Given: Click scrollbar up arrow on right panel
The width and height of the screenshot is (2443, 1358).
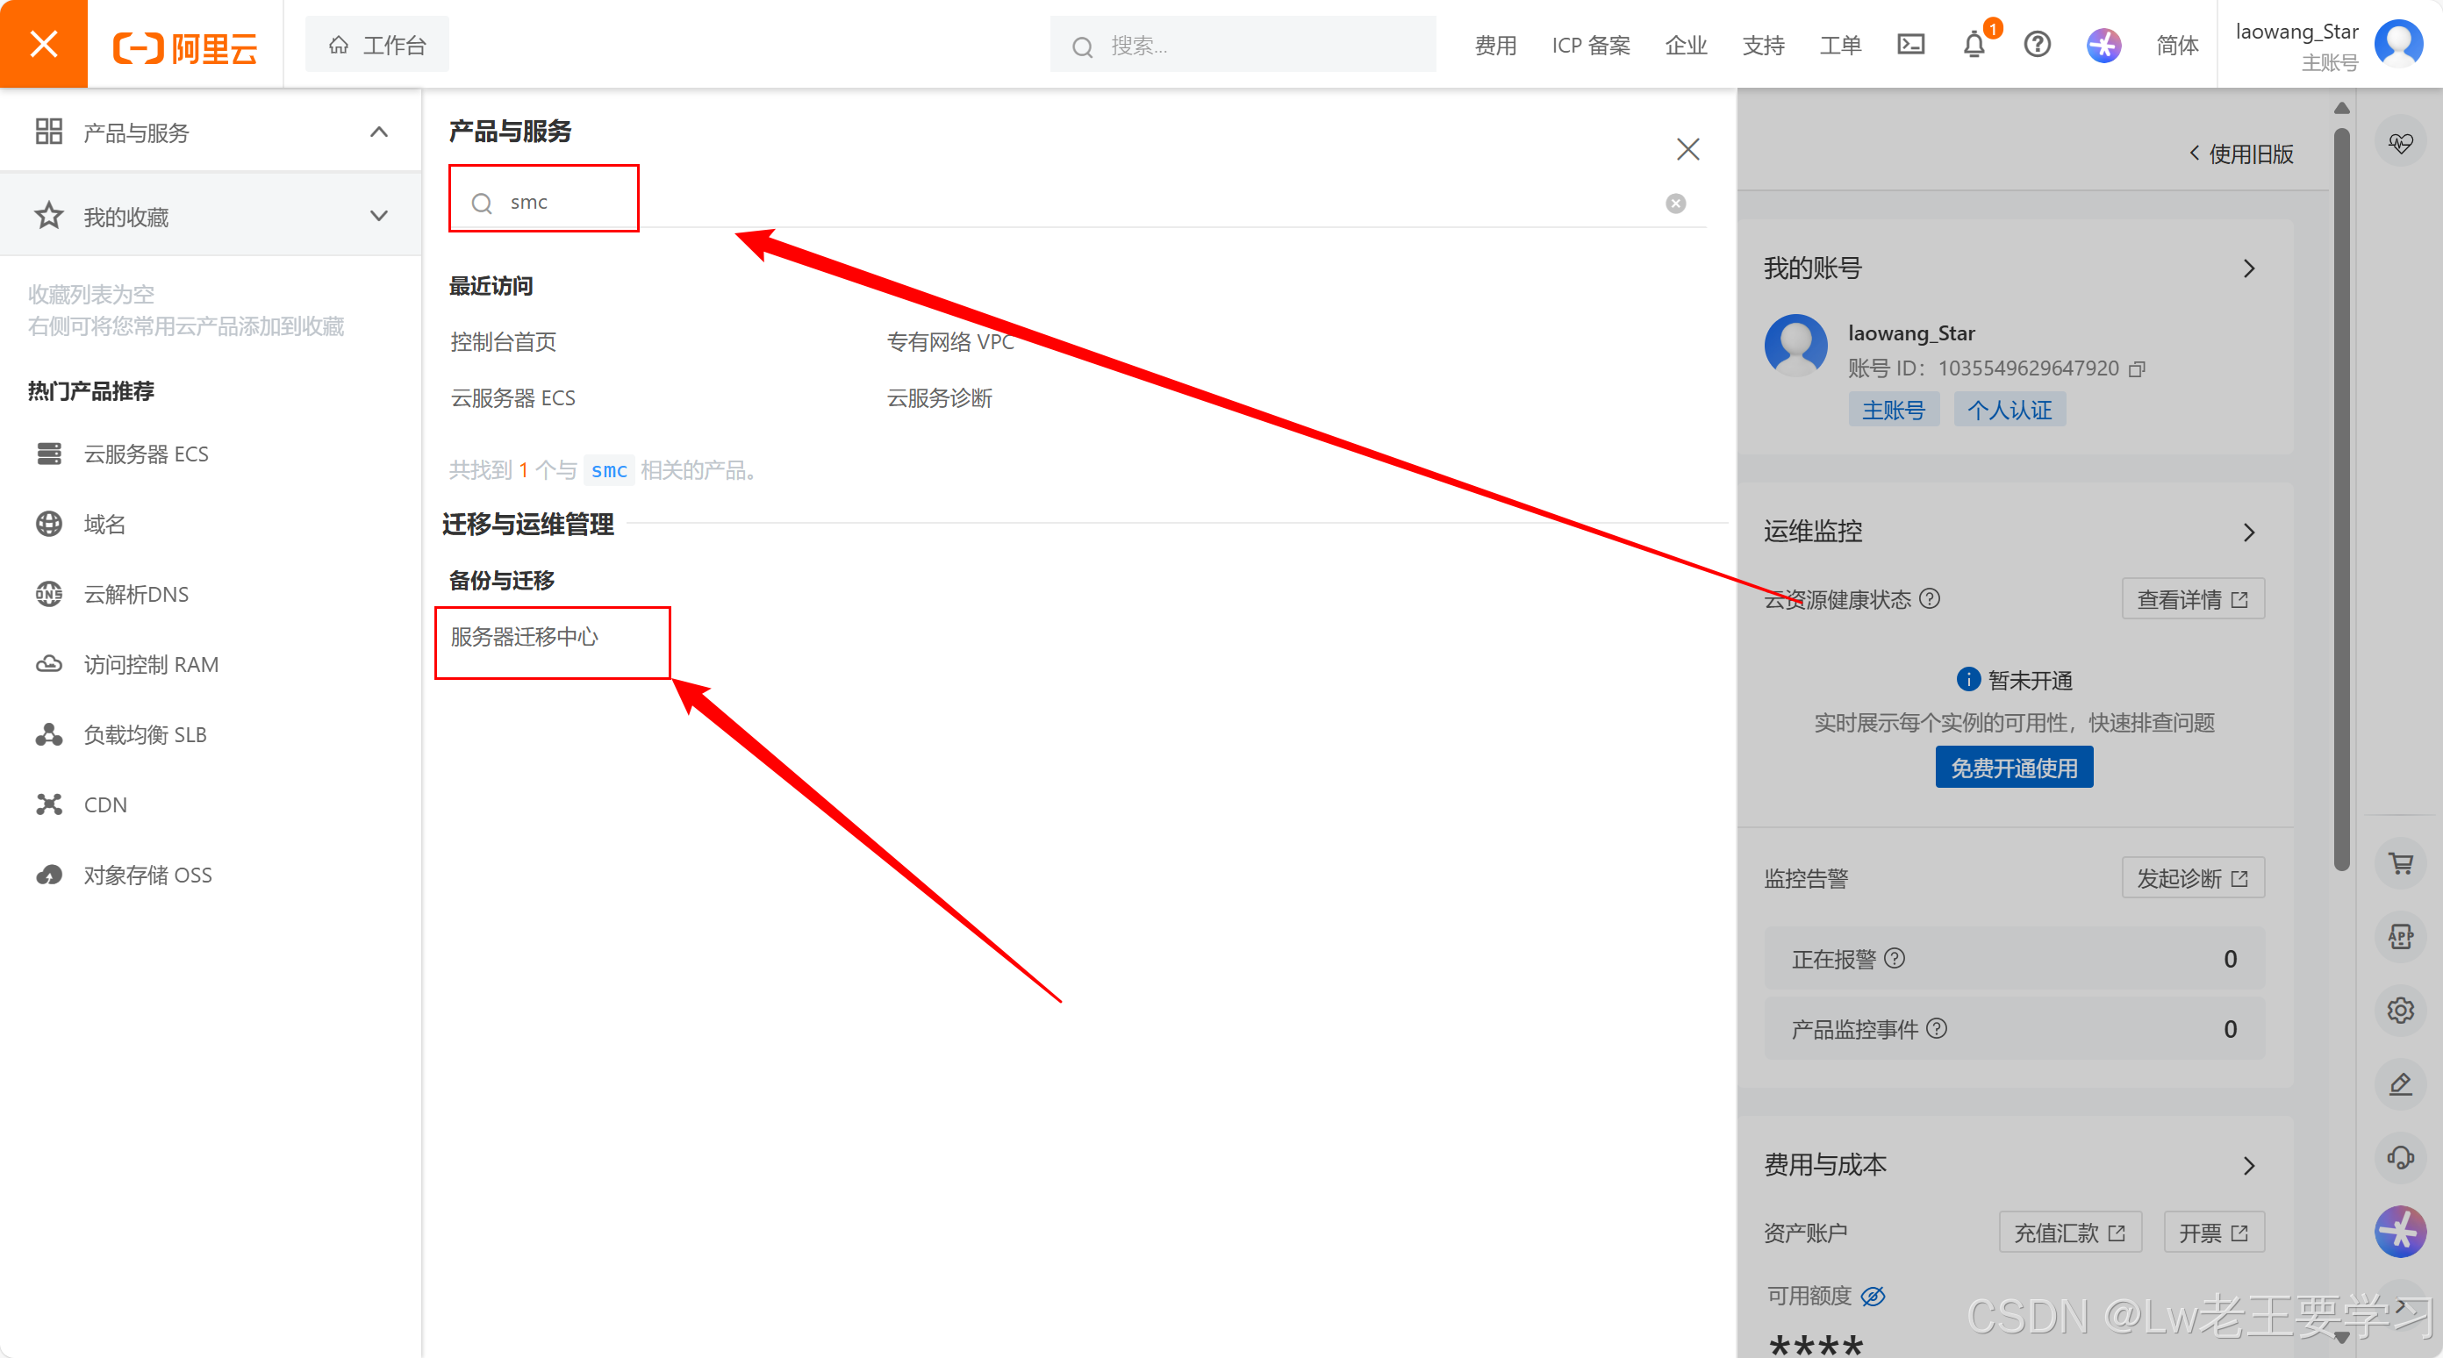Looking at the screenshot, I should click(2341, 108).
